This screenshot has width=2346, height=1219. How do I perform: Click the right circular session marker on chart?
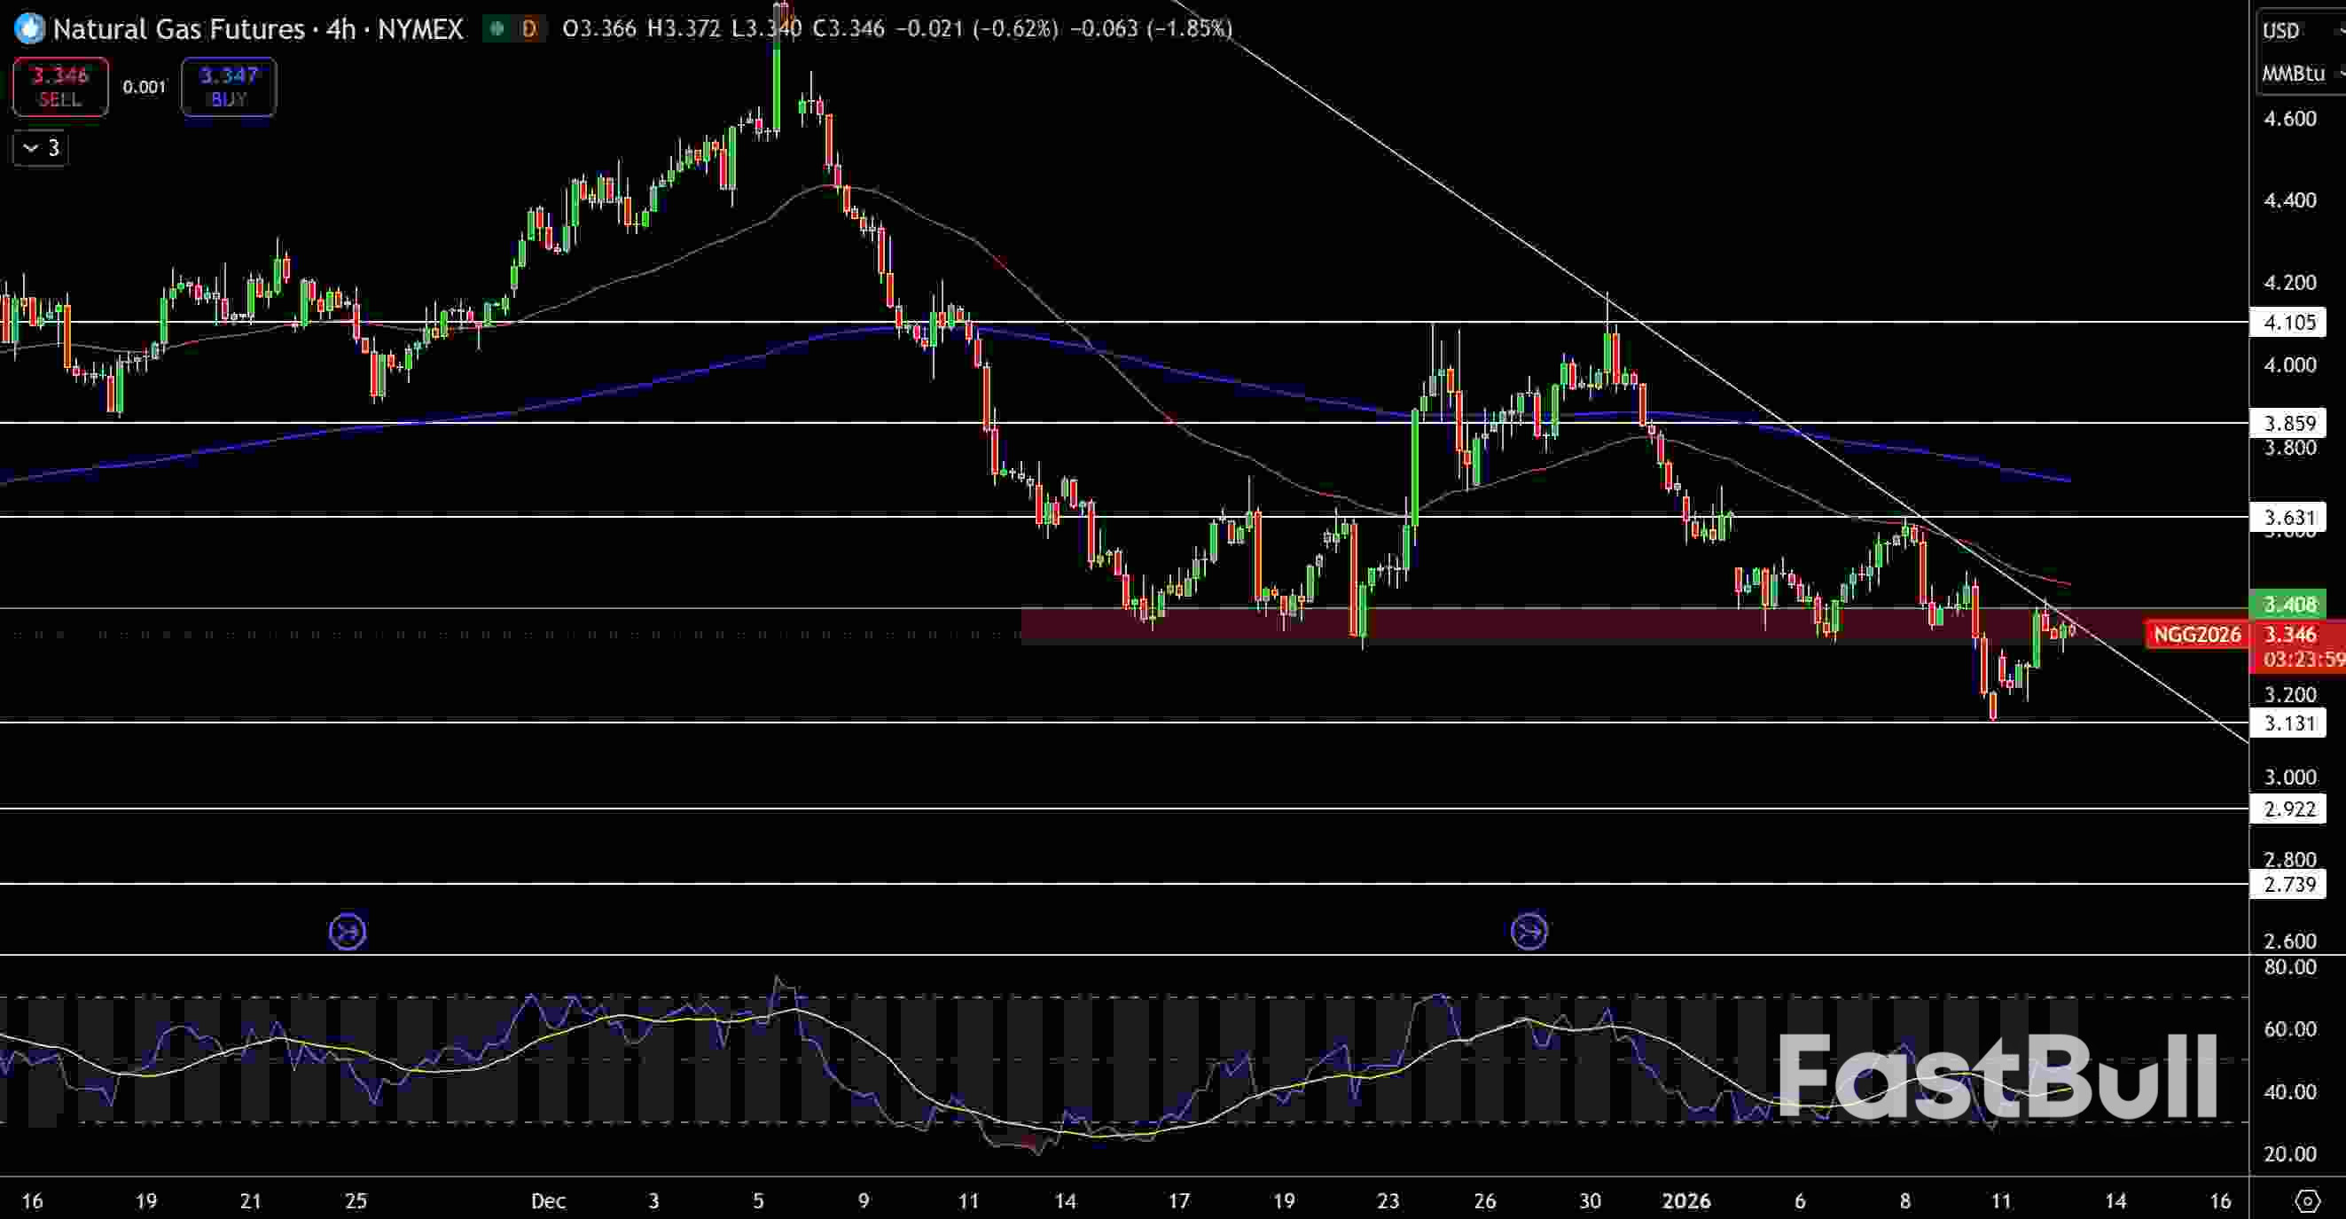point(1529,930)
